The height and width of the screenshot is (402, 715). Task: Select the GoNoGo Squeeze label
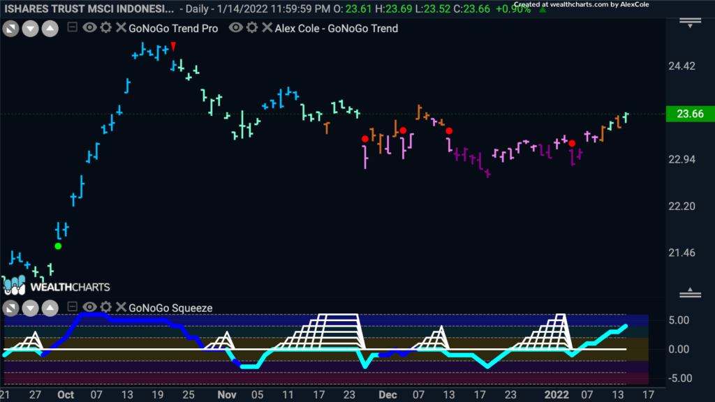pos(170,308)
